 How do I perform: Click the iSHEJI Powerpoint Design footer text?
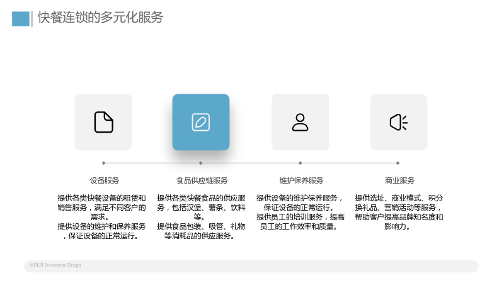pos(55,265)
